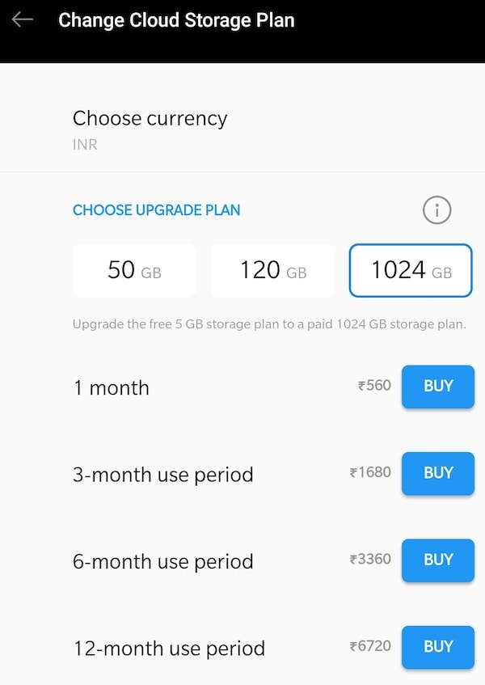The width and height of the screenshot is (485, 685).
Task: Tap the 3-month use period label
Action: (x=162, y=474)
